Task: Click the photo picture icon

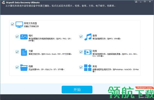Action: [x=24, y=37]
